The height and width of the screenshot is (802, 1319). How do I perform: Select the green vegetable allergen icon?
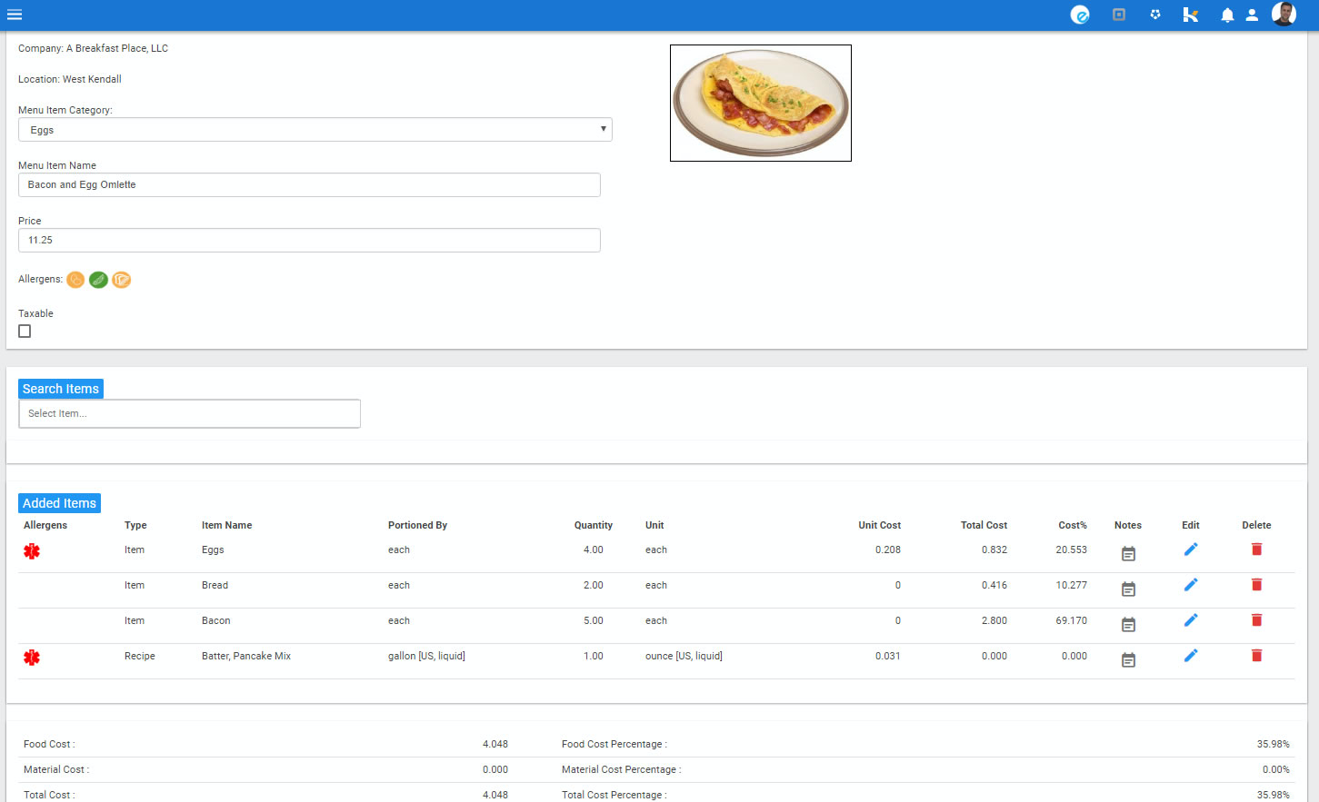point(98,280)
